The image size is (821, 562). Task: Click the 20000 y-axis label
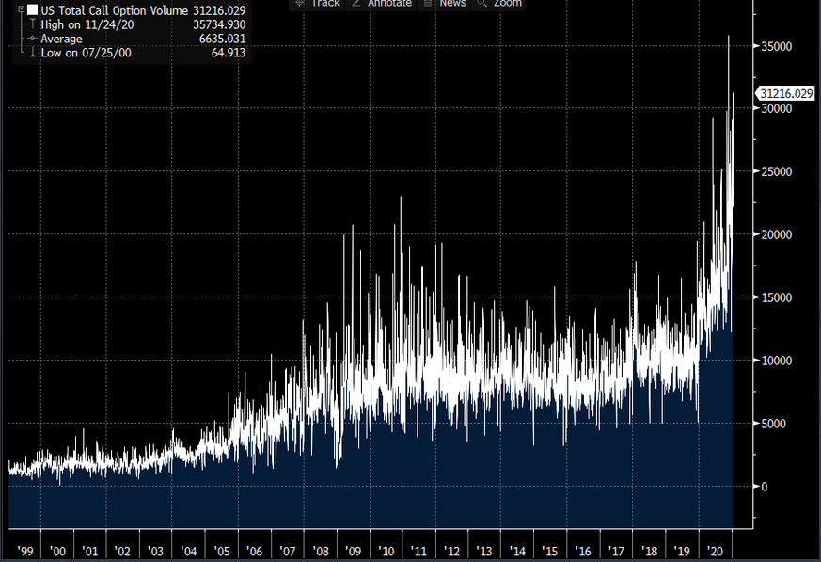[x=776, y=234]
